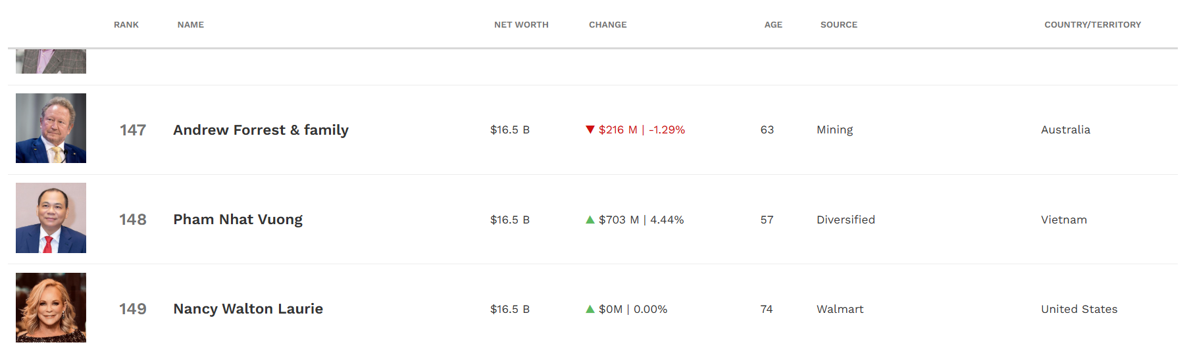The image size is (1189, 353).
Task: Click the Walmart source entry
Action: click(840, 309)
